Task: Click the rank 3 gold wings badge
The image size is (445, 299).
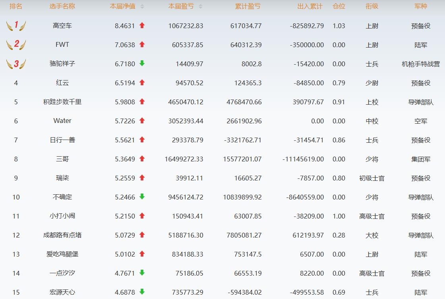Action: (16, 63)
